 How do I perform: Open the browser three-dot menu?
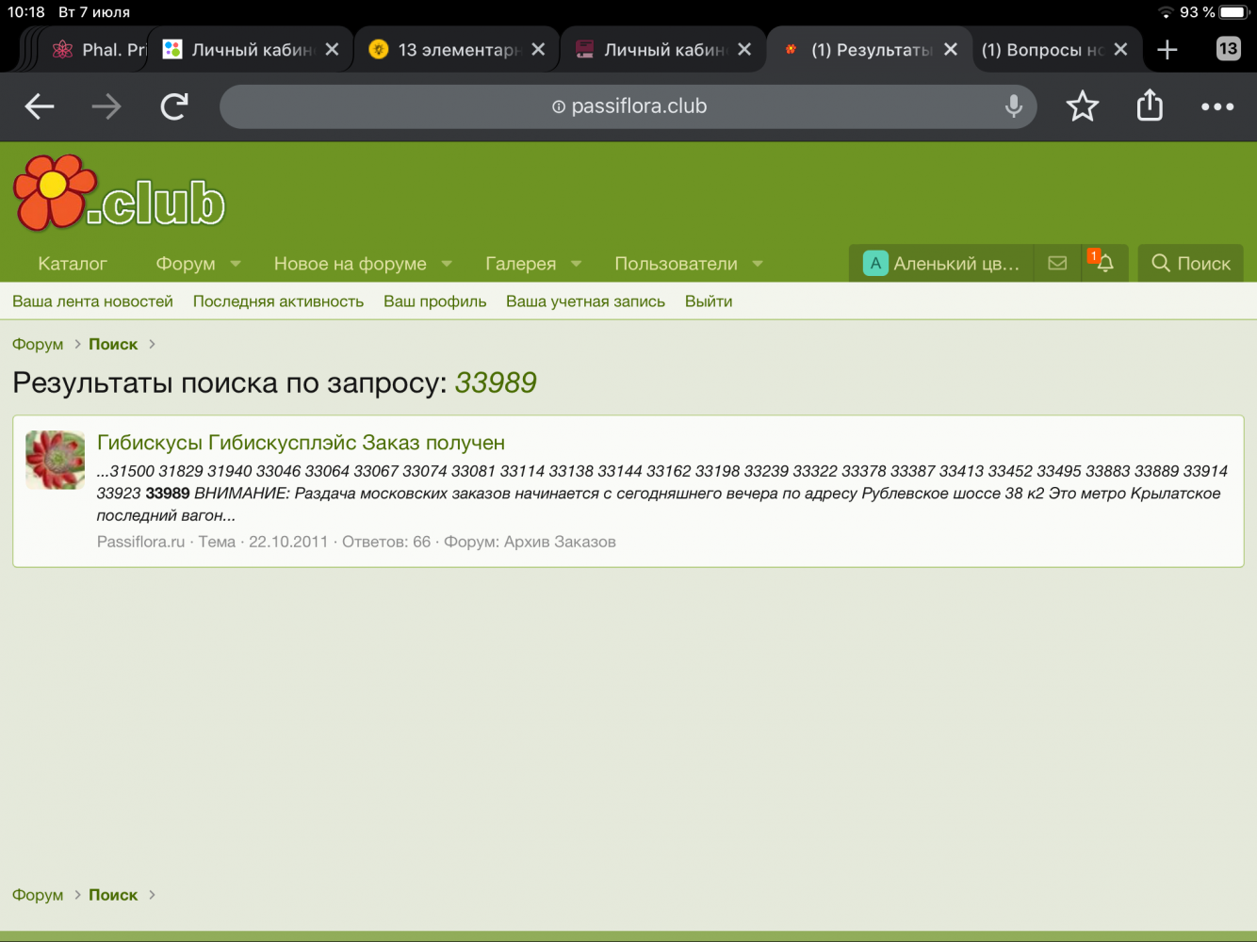click(1216, 106)
